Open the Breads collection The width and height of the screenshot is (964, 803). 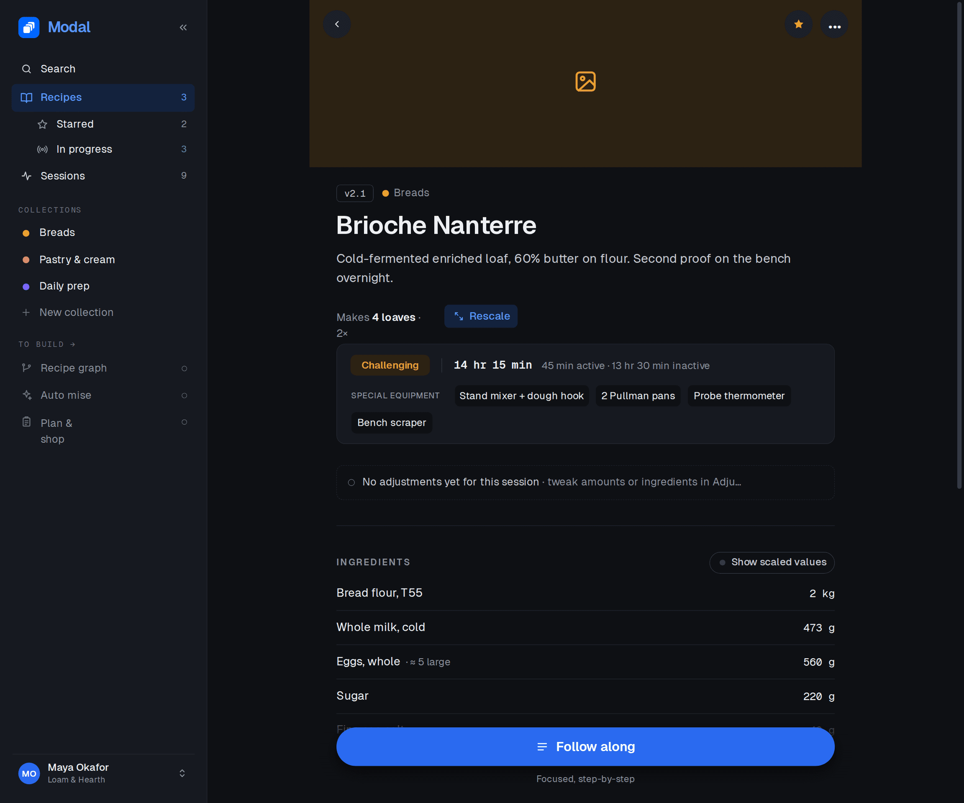pos(103,233)
